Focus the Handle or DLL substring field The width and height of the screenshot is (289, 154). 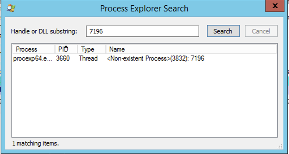pyautogui.click(x=142, y=31)
